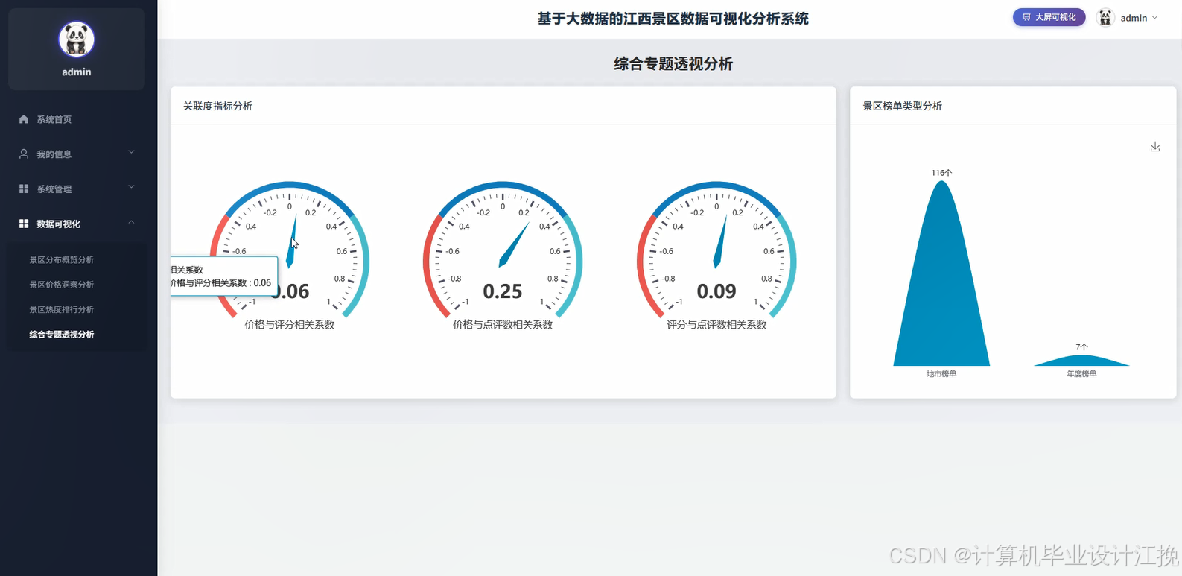Go to 景区分布概览分析 page
The height and width of the screenshot is (576, 1182).
pyautogui.click(x=62, y=260)
